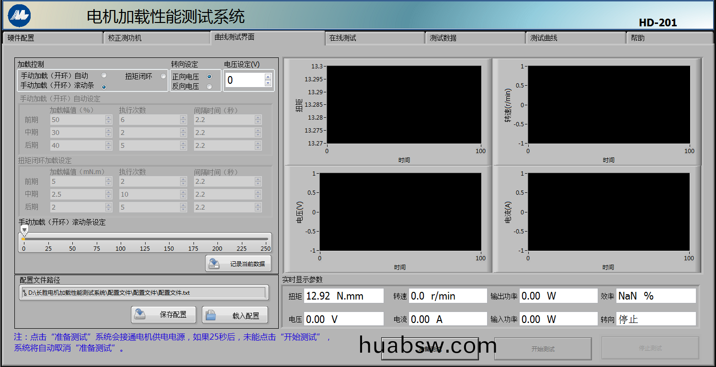Select the 扭矩闭环 loading mode
Viewport: 716px width, 367px height.
(163, 76)
